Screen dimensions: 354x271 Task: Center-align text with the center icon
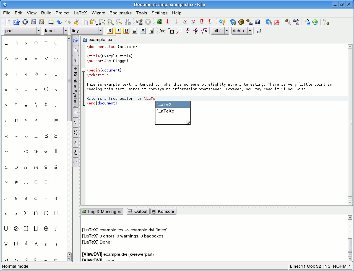[143, 31]
